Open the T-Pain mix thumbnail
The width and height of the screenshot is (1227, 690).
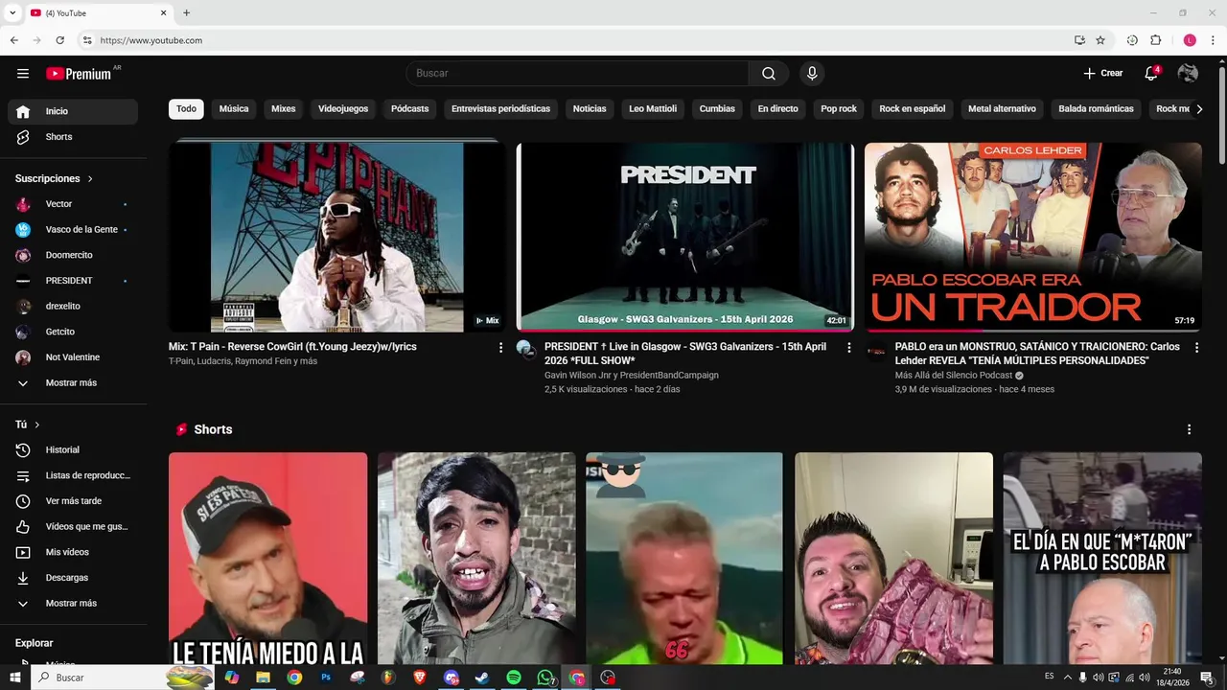336,238
